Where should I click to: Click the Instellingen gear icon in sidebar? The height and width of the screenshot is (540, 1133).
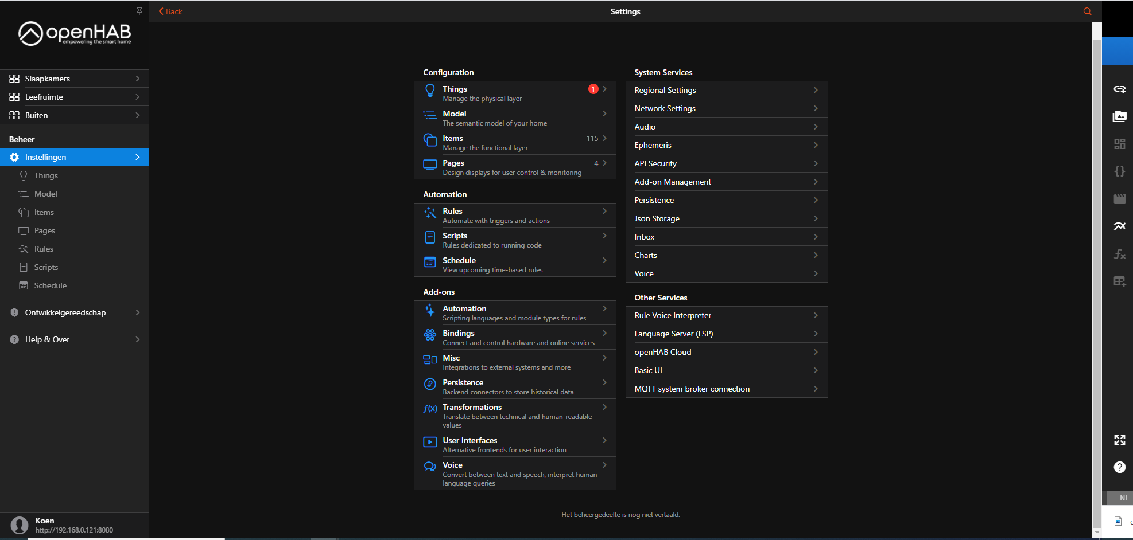click(x=14, y=157)
